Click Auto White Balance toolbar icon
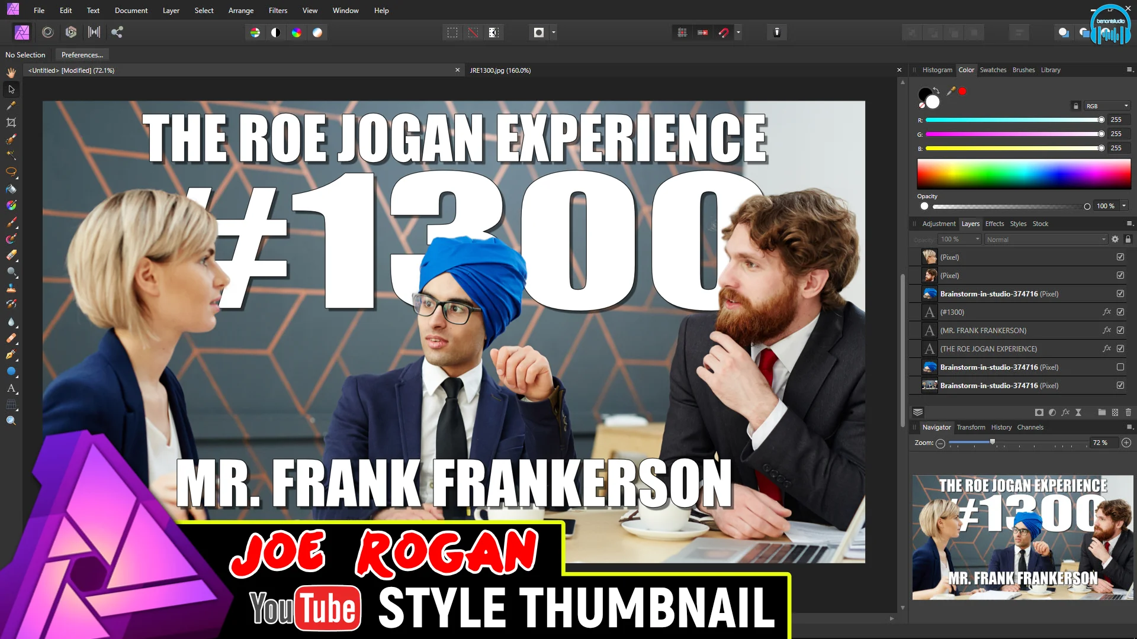 pyautogui.click(x=317, y=33)
